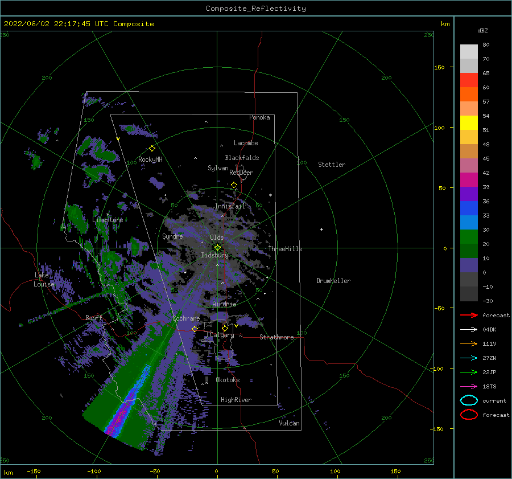Click the Stettler city label
Viewport: 512px width, 479px height.
click(x=332, y=165)
